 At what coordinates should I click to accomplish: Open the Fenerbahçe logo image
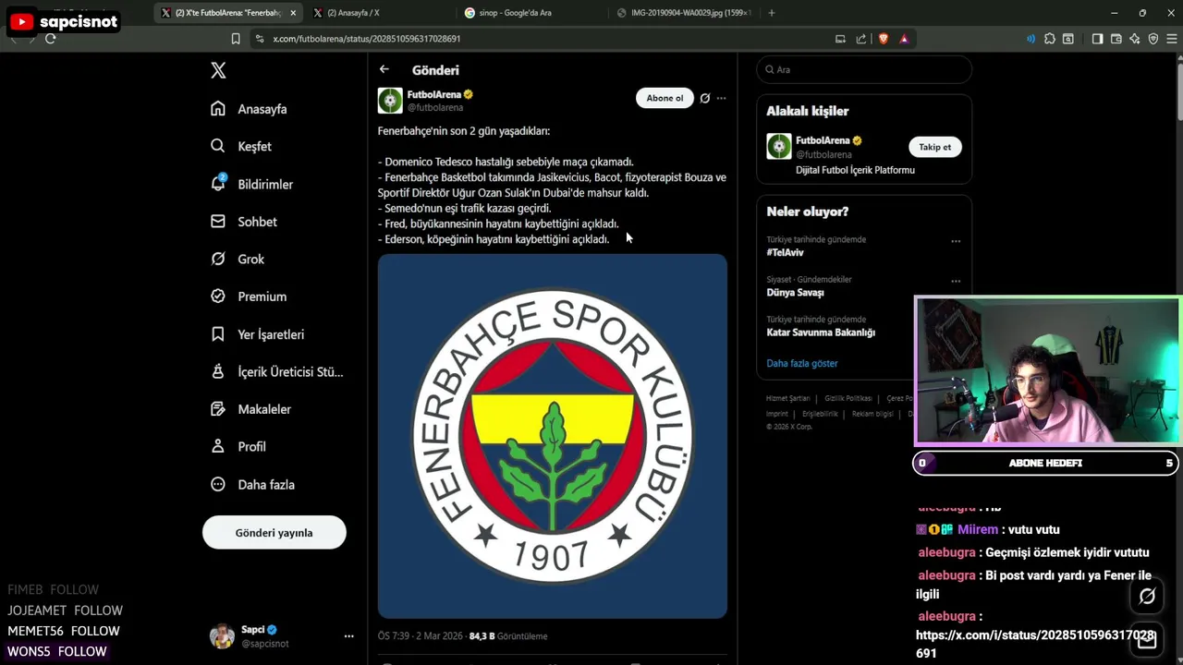pyautogui.click(x=553, y=436)
